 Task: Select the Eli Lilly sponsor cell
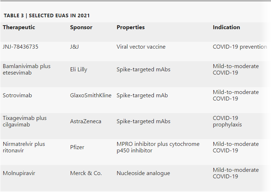(x=79, y=70)
